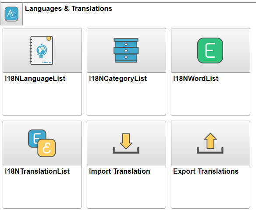Click the Languages & Translations module icon
The height and width of the screenshot is (210, 256).
[x=11, y=14]
